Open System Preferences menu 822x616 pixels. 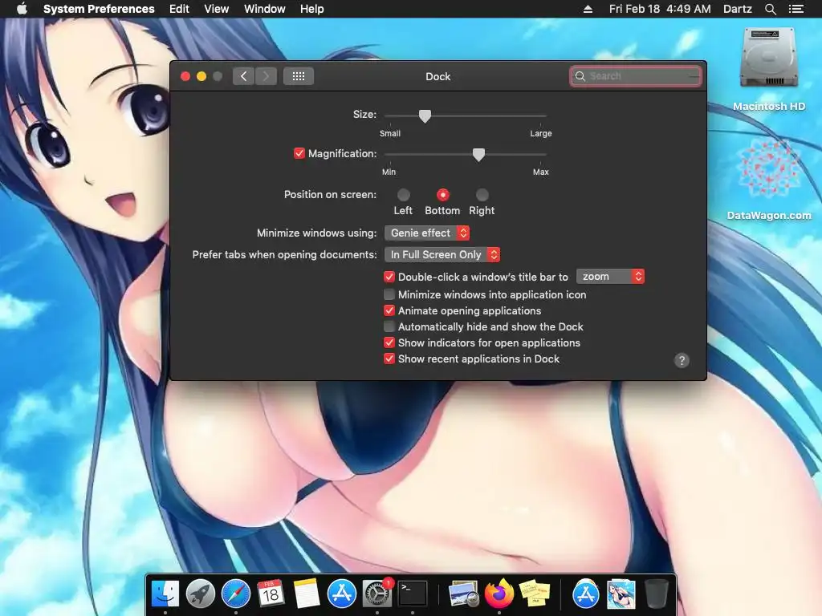pos(99,9)
